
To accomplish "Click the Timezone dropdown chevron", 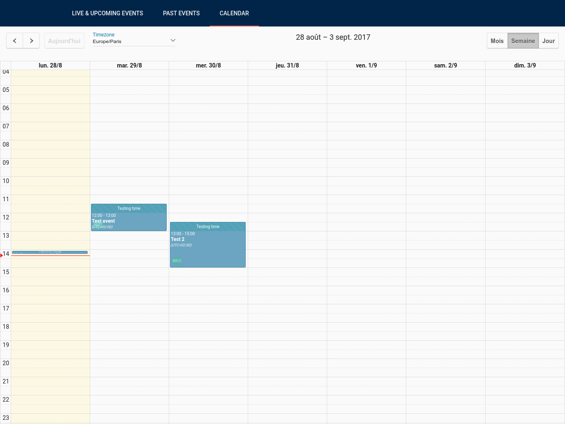I will pos(173,41).
